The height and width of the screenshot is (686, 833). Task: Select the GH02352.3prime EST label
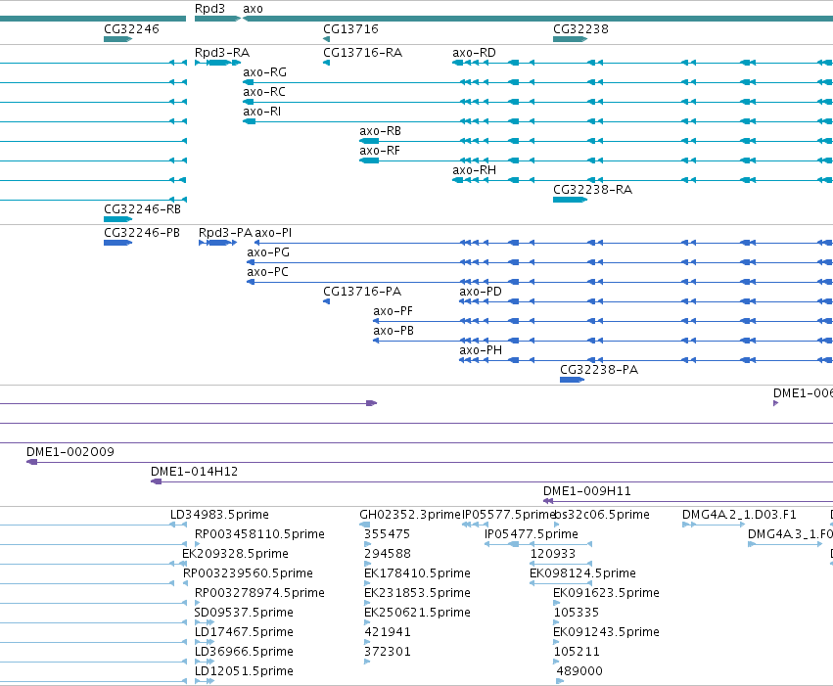[x=409, y=515]
